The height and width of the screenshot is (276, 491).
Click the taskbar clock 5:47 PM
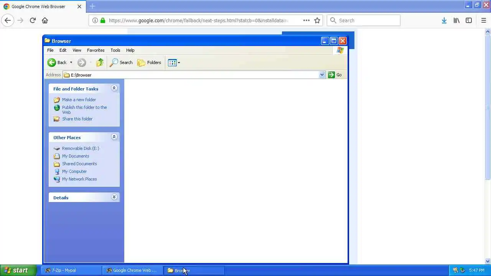click(476, 270)
